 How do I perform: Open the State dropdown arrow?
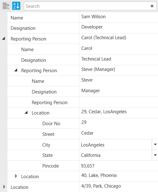155,155
